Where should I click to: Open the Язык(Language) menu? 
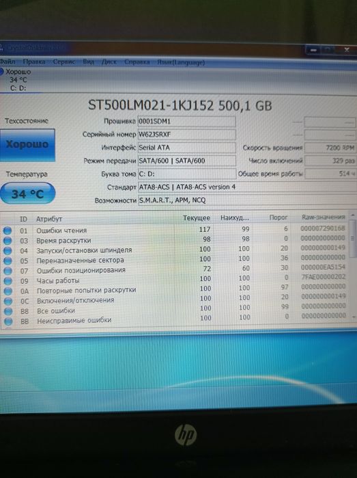pyautogui.click(x=181, y=62)
